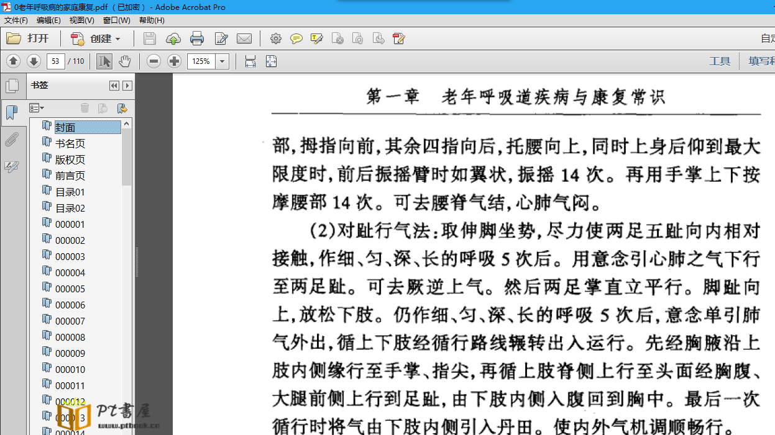This screenshot has width=775, height=435.
Task: Select the 目录01 bookmark
Action: [70, 192]
